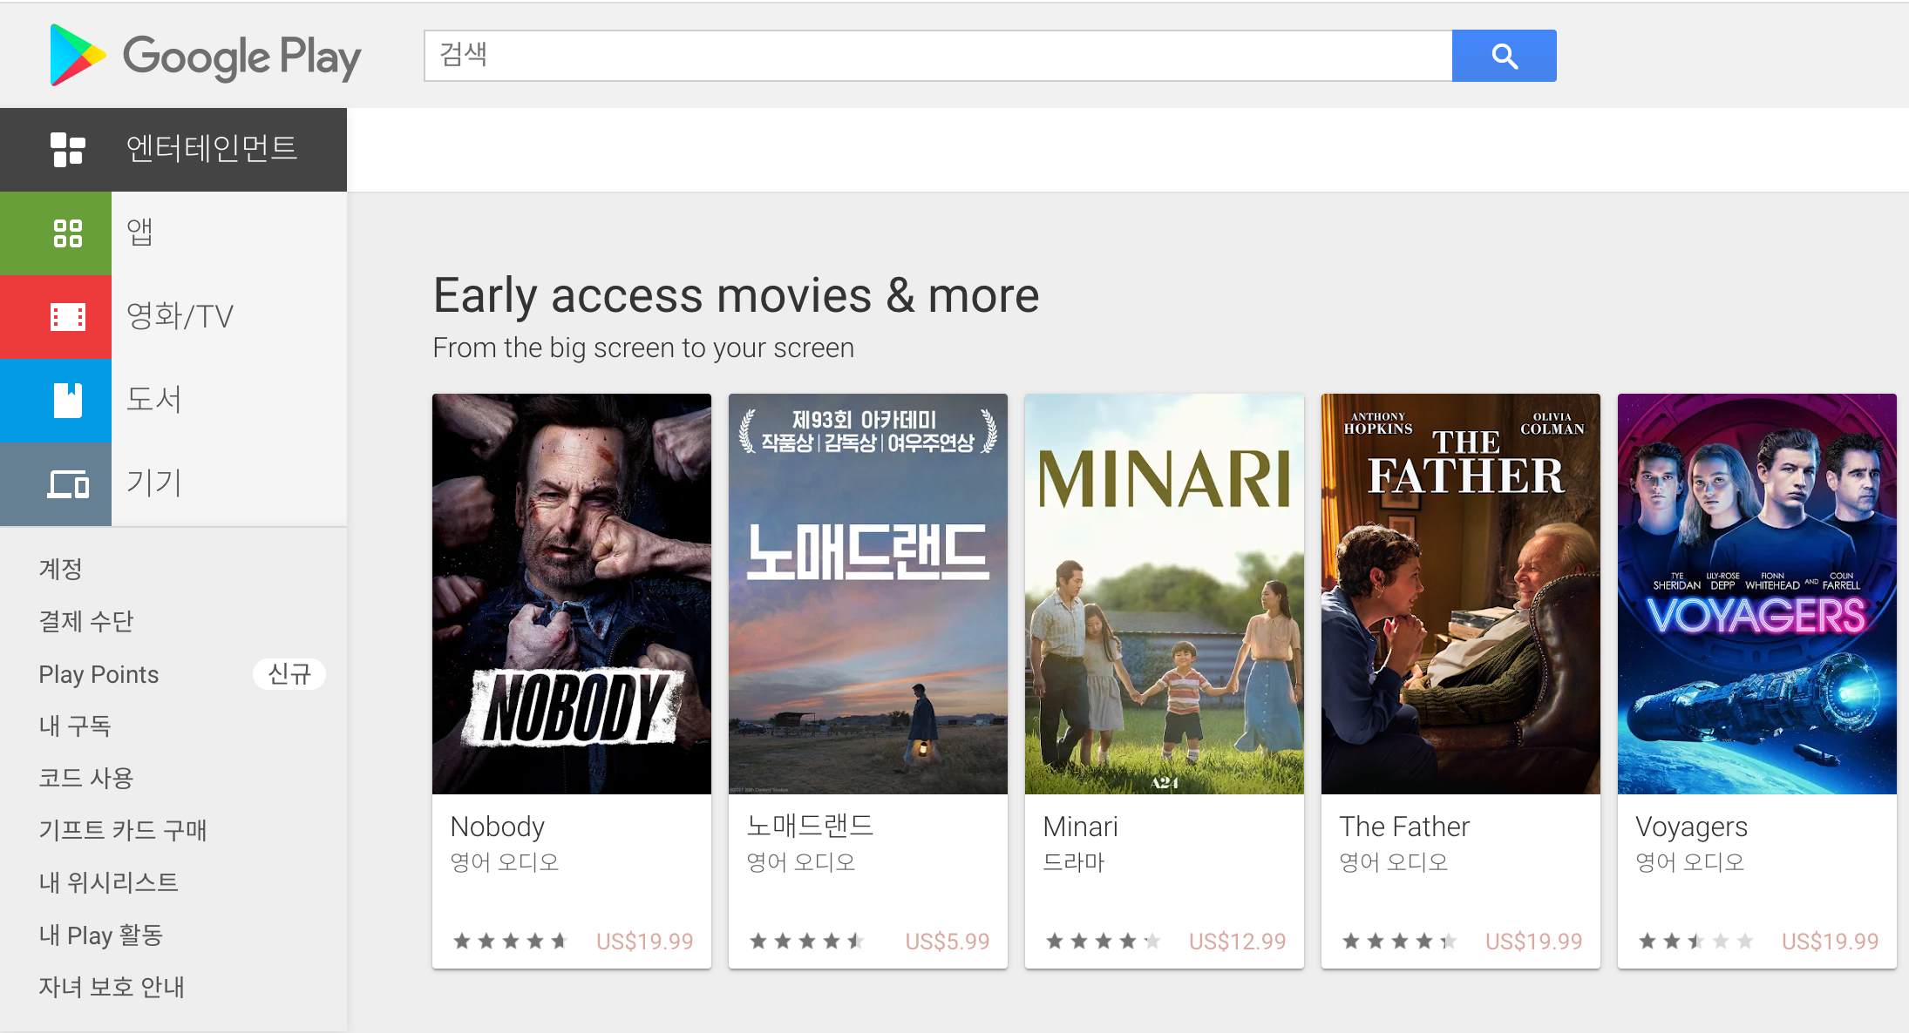Select 코드 사용 redeem code link
Image resolution: width=1909 pixels, height=1033 pixels.
pos(85,779)
